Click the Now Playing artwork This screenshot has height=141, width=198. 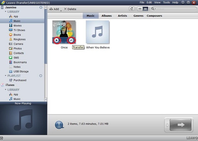23,120
